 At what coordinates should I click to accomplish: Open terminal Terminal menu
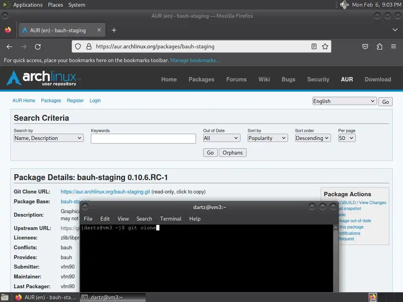click(x=171, y=219)
